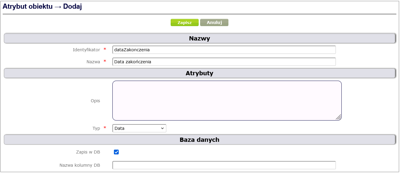Viewport: 400px width, 173px height.
Task: Focus the Identyfikator input field
Action: 224,50
